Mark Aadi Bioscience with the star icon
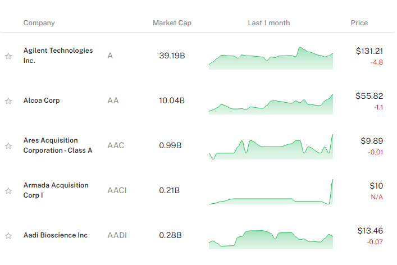This screenshot has width=397, height=265. 8,236
